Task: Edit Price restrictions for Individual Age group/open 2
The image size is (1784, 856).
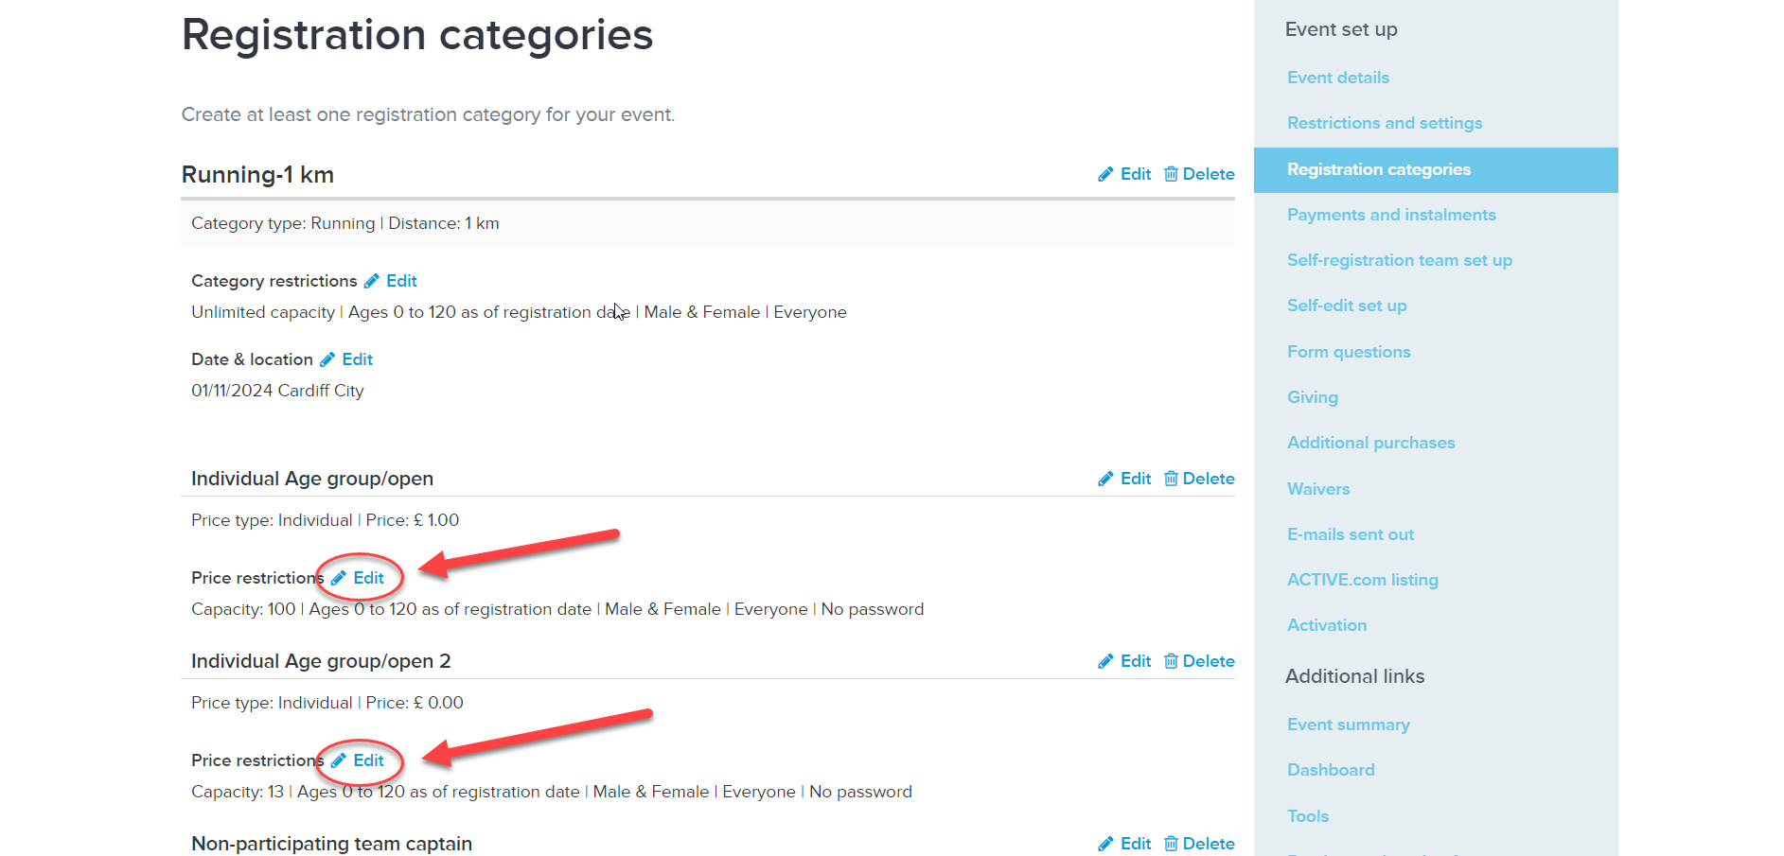Action: tap(358, 760)
